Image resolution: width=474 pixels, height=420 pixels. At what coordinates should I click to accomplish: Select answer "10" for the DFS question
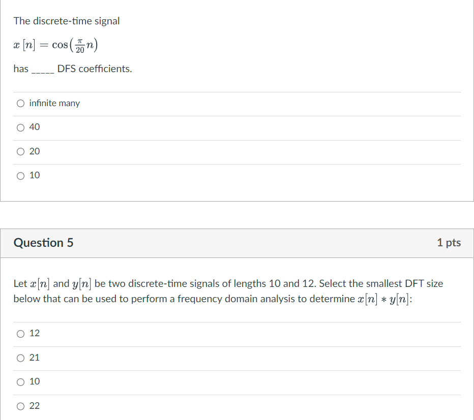click(20, 175)
